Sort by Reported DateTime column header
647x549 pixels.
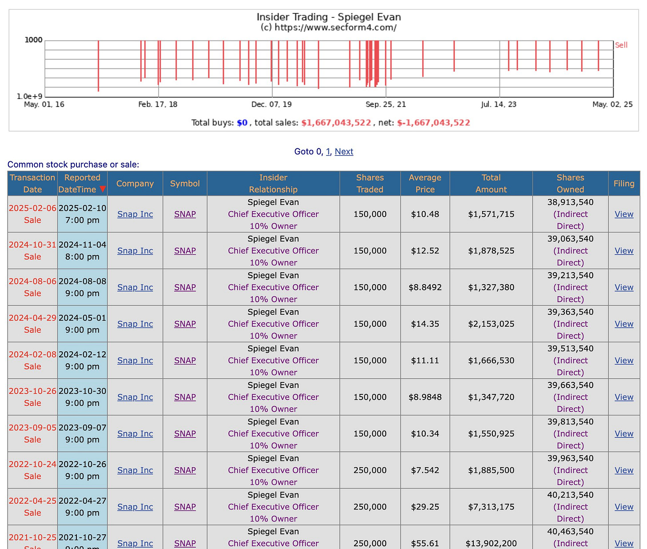[x=82, y=184]
